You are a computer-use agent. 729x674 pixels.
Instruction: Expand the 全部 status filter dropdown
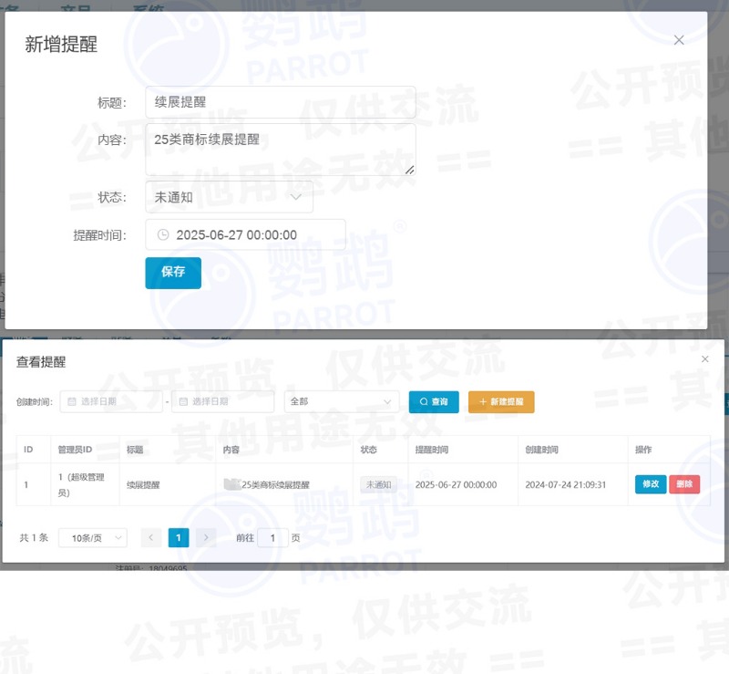[342, 401]
